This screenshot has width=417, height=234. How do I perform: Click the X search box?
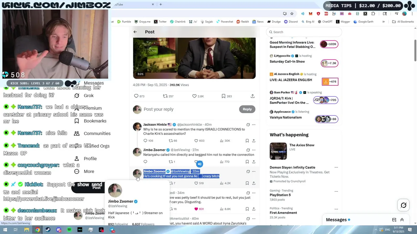[x=304, y=32]
